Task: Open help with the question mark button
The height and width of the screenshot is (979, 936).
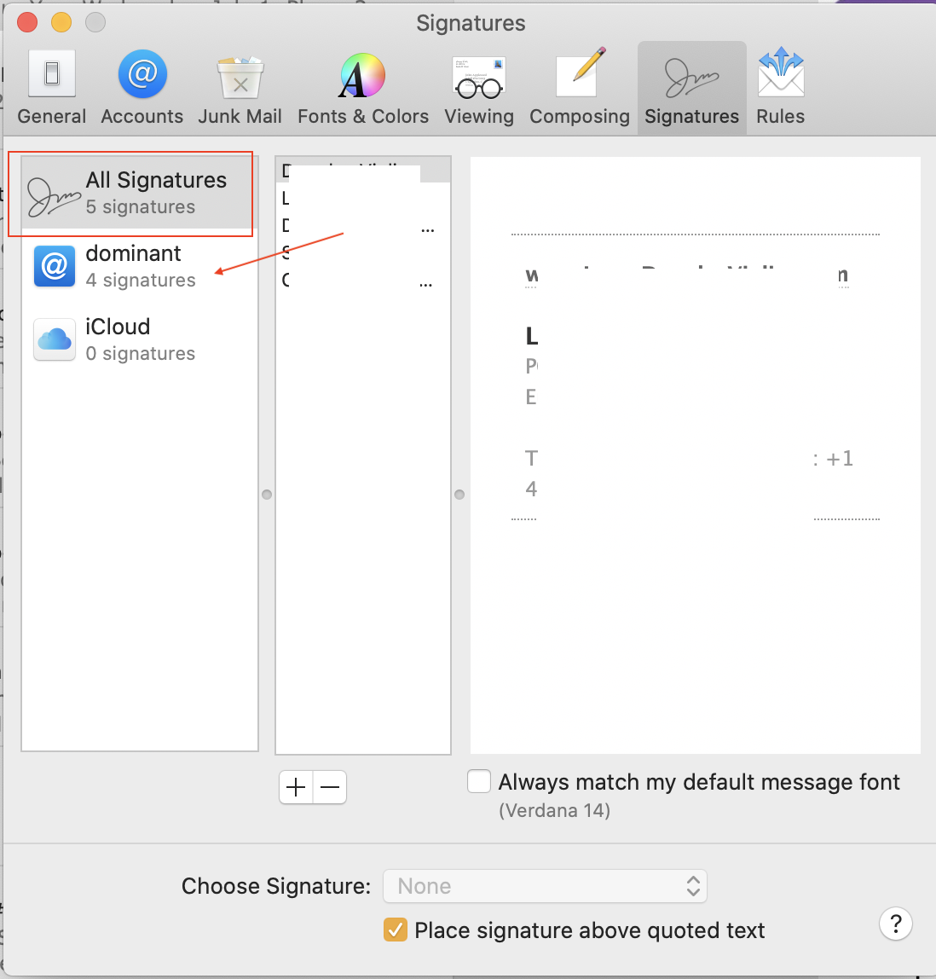Action: point(896,924)
